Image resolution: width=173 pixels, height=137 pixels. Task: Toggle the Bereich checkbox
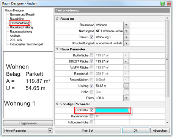tap(91, 37)
